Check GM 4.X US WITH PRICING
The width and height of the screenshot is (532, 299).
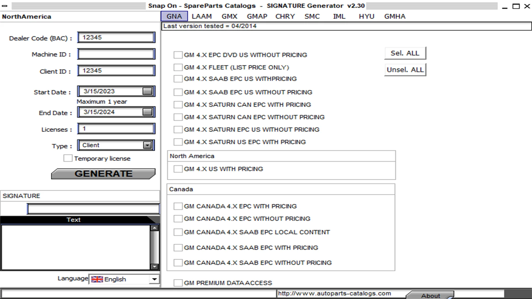point(178,169)
